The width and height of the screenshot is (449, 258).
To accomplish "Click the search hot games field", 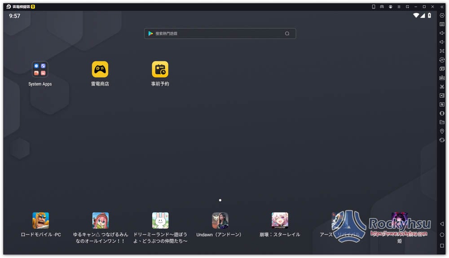I will pyautogui.click(x=220, y=34).
